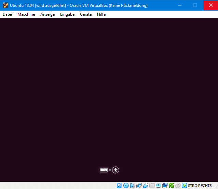Click the VirtualBox title bar app icon
The height and width of the screenshot is (189, 218).
click(5, 5)
